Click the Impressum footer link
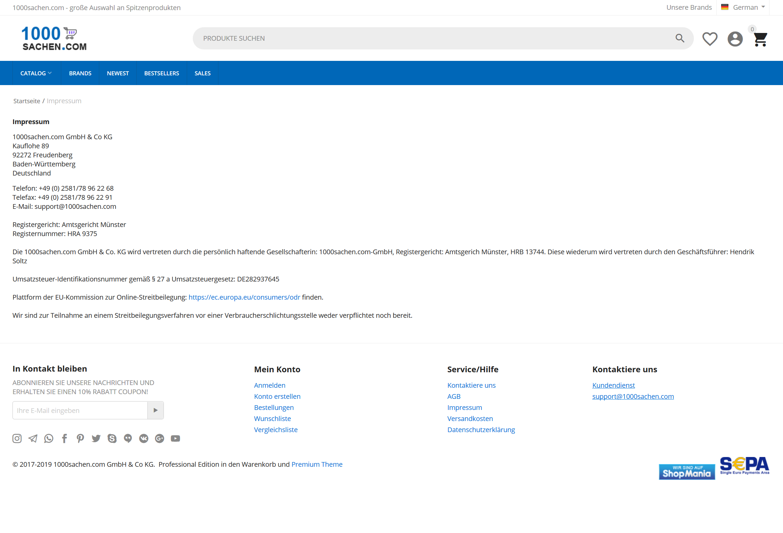 point(465,408)
